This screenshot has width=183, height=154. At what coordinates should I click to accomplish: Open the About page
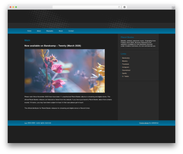(x=39, y=31)
